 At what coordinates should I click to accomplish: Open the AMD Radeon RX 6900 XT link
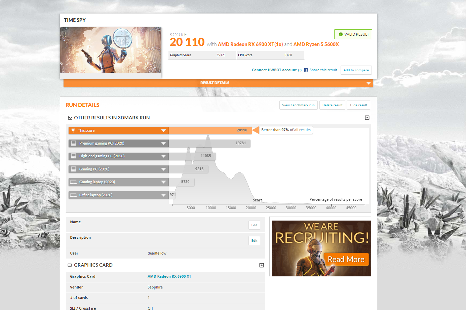tap(169, 277)
